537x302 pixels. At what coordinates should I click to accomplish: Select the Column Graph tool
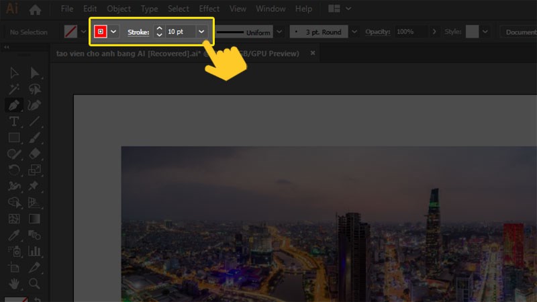tap(34, 251)
